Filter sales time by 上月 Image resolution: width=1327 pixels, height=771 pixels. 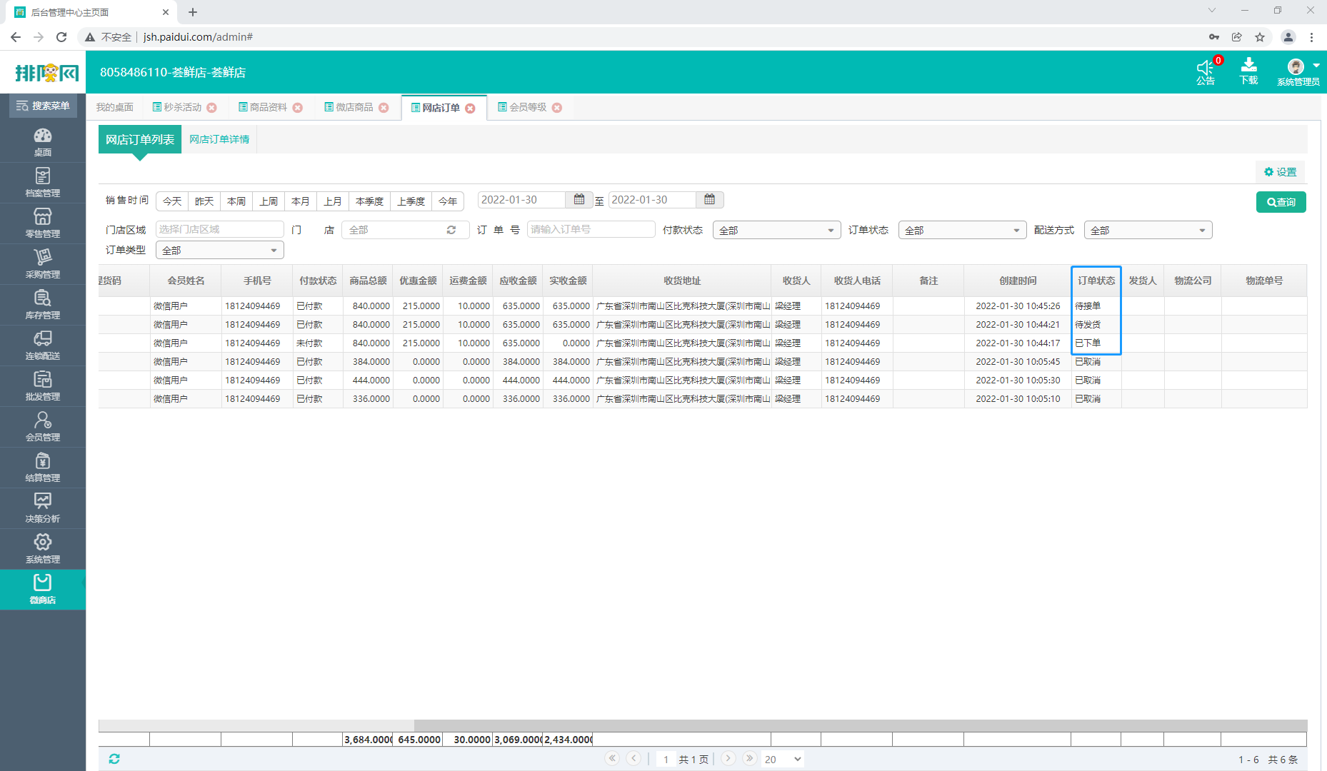pos(333,201)
